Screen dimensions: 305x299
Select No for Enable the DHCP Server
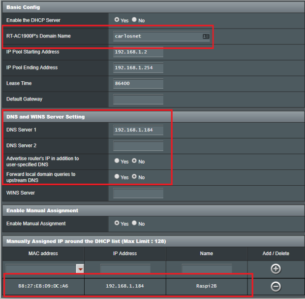(x=134, y=20)
